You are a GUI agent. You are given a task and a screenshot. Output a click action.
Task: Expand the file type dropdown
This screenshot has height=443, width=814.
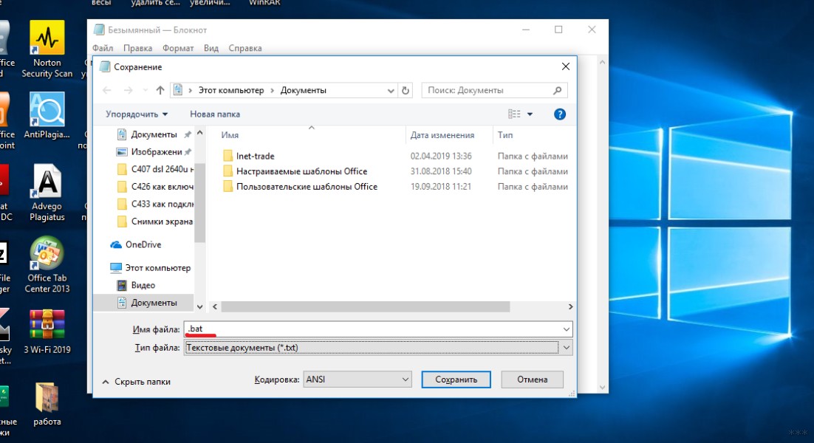click(x=567, y=347)
